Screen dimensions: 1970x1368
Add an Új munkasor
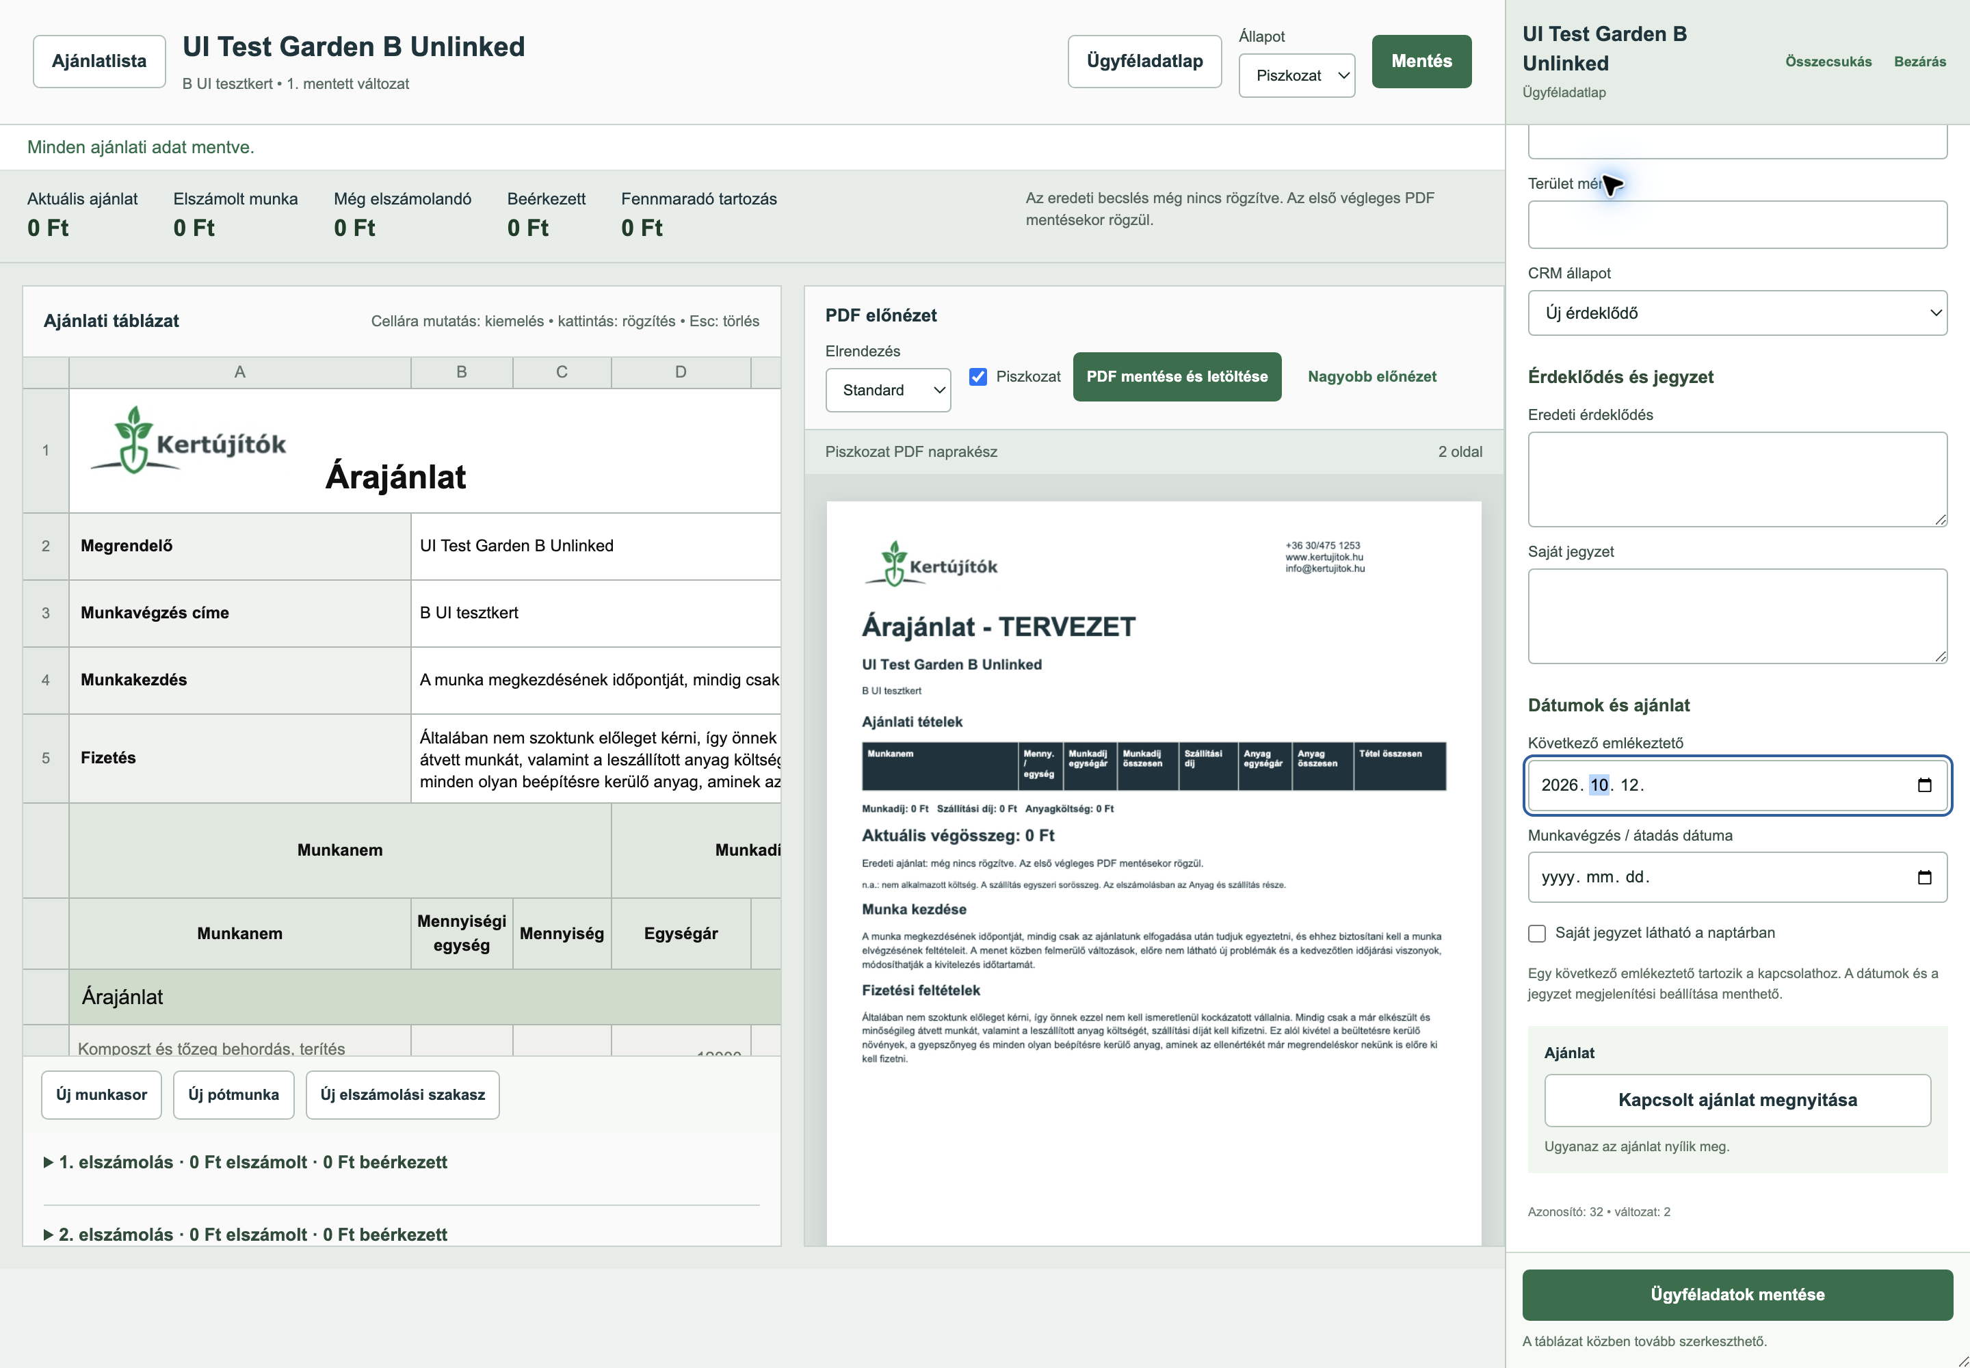pos(101,1094)
